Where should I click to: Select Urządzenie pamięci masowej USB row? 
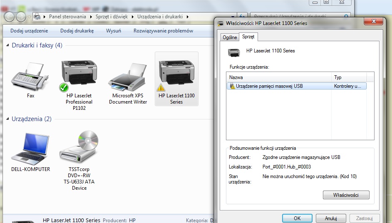coord(297,86)
